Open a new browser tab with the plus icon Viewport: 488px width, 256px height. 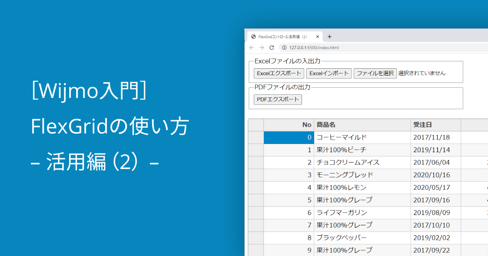point(329,37)
